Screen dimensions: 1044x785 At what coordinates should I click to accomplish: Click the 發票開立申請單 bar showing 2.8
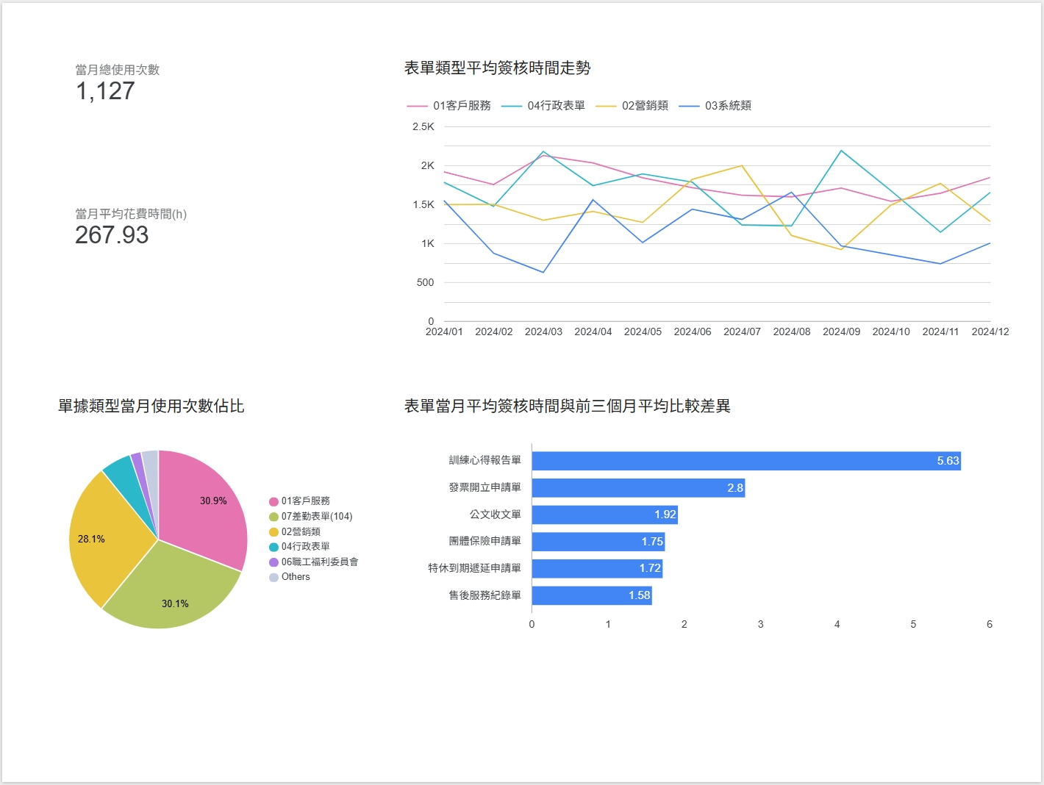tap(637, 488)
